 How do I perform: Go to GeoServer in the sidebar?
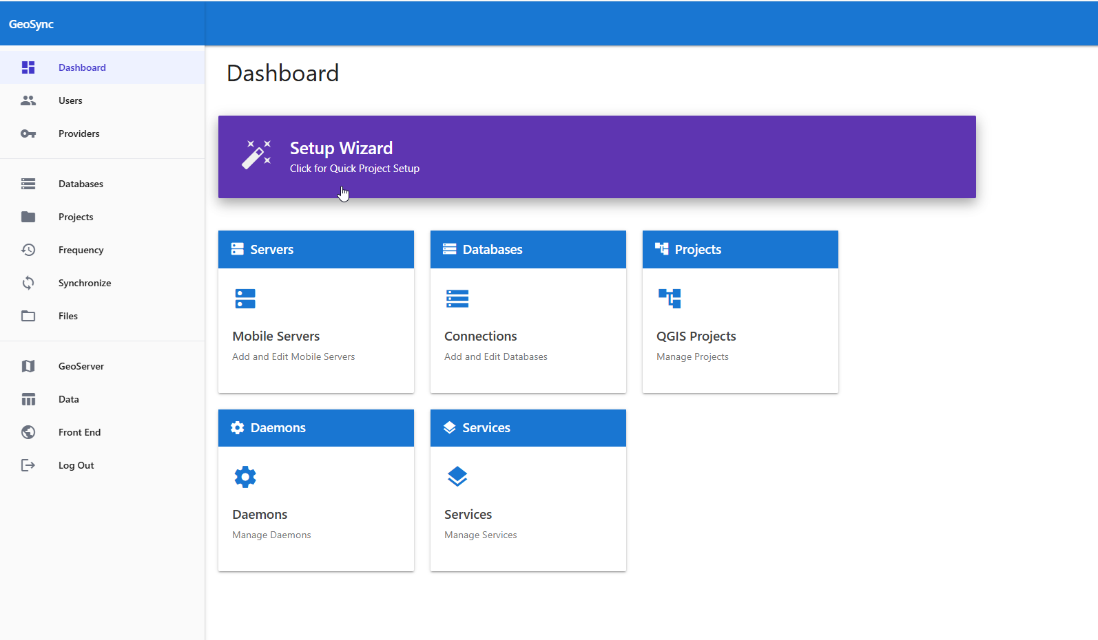click(x=103, y=366)
